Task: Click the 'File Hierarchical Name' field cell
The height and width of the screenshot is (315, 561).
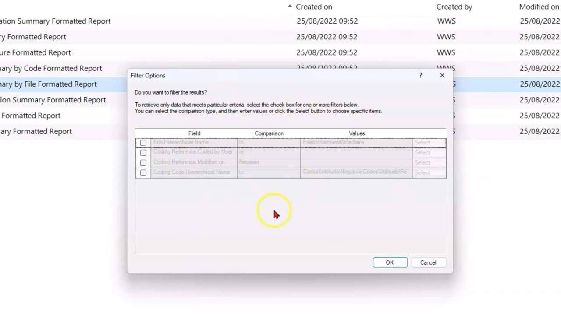Action: pyautogui.click(x=194, y=143)
